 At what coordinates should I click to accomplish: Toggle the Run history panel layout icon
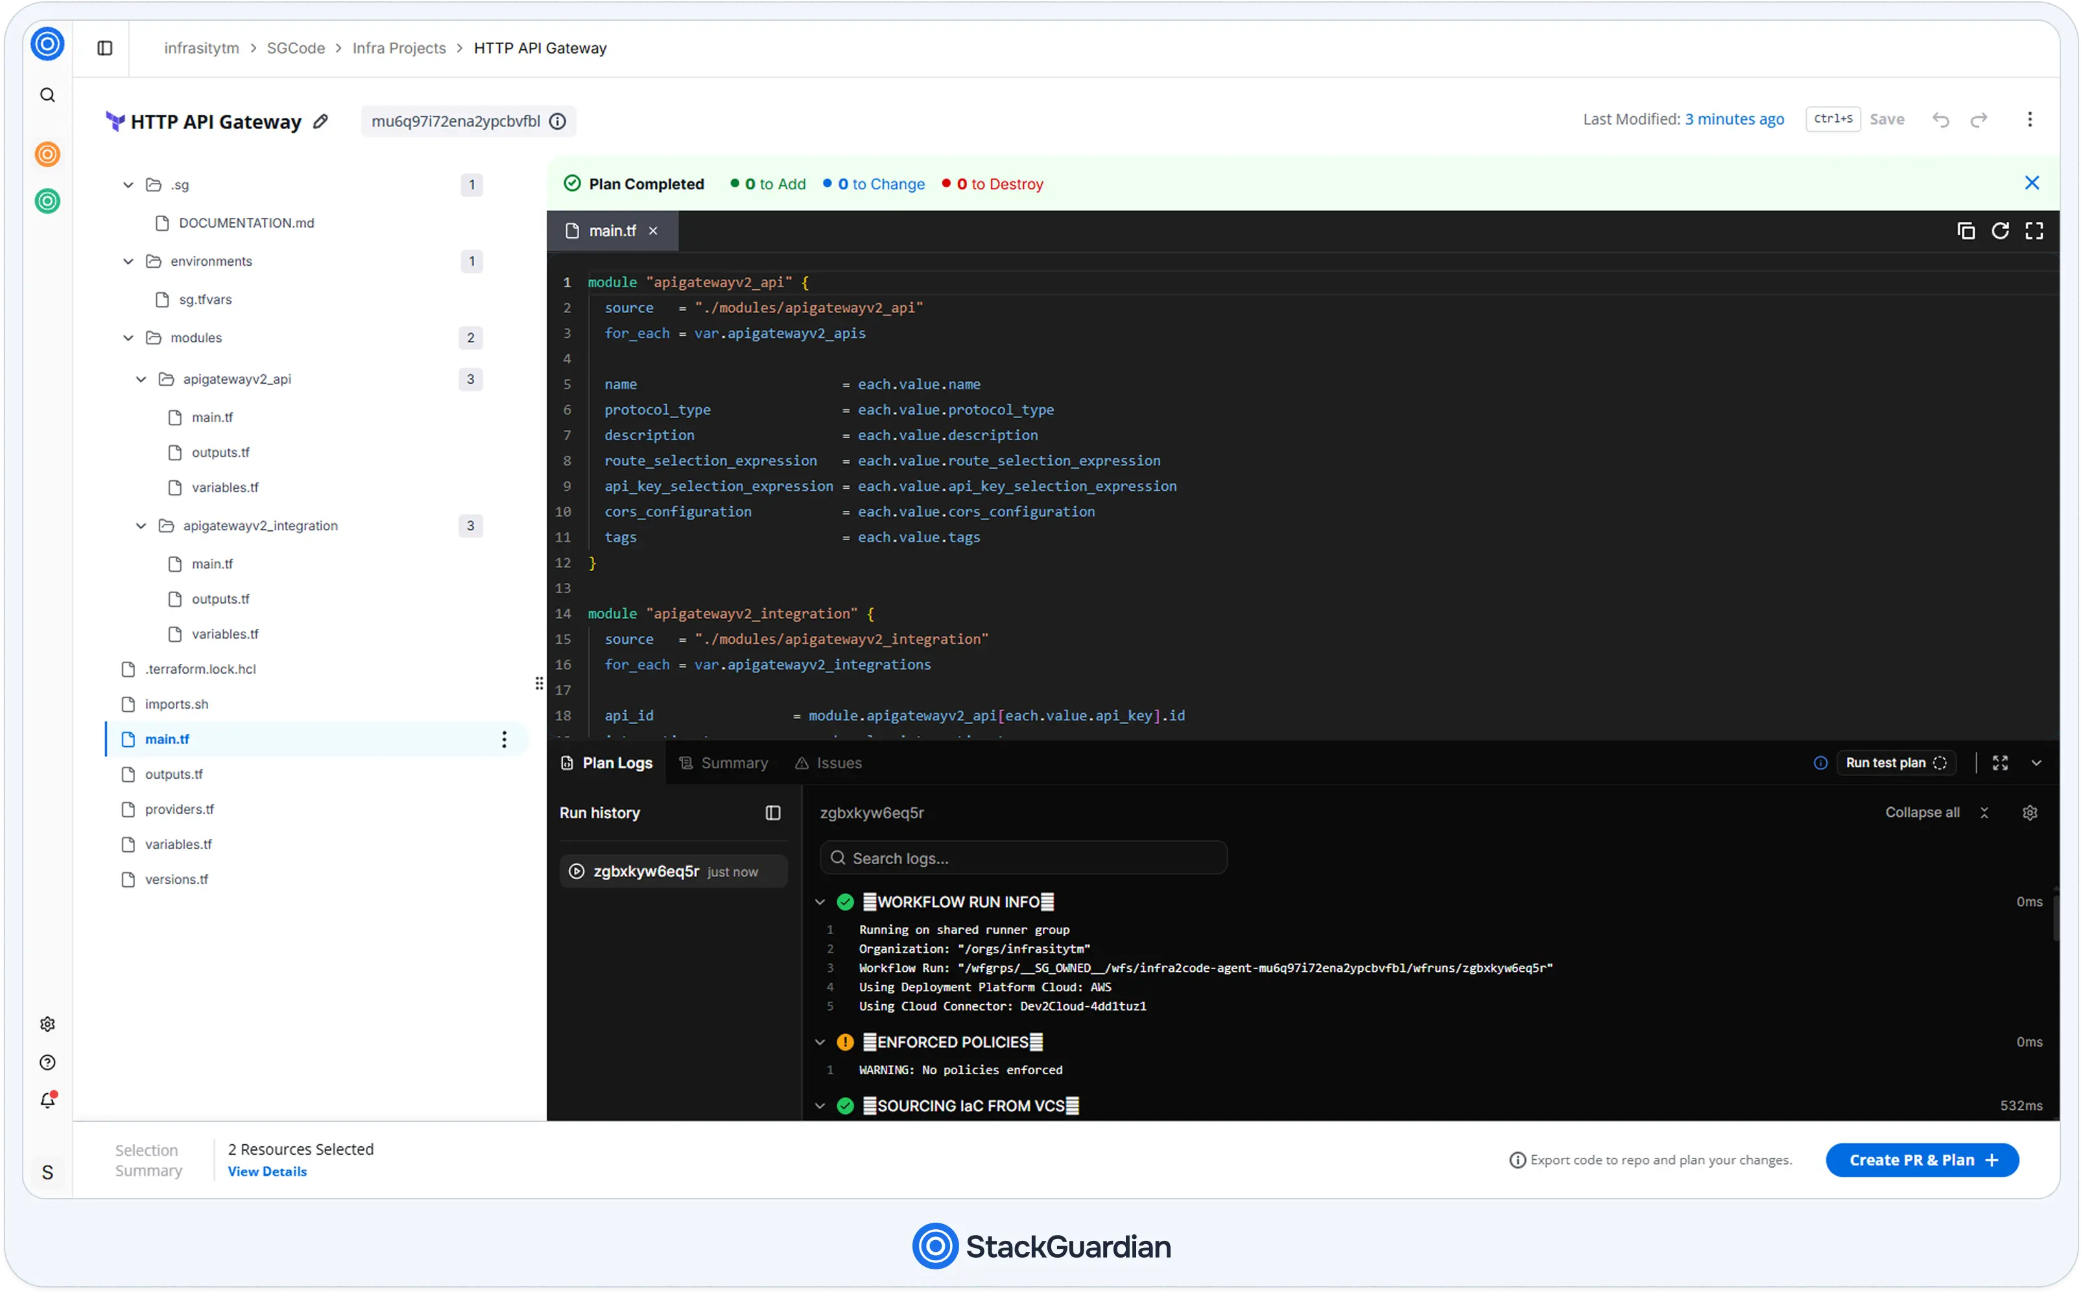click(773, 813)
